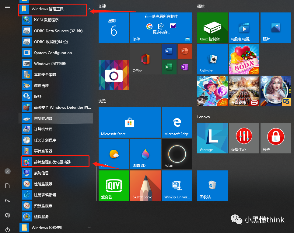The image size is (294, 233).
Task: Open 本地安全策略
Action: tap(56, 75)
